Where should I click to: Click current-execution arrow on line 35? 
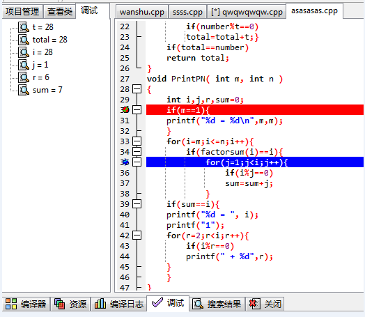pos(125,162)
